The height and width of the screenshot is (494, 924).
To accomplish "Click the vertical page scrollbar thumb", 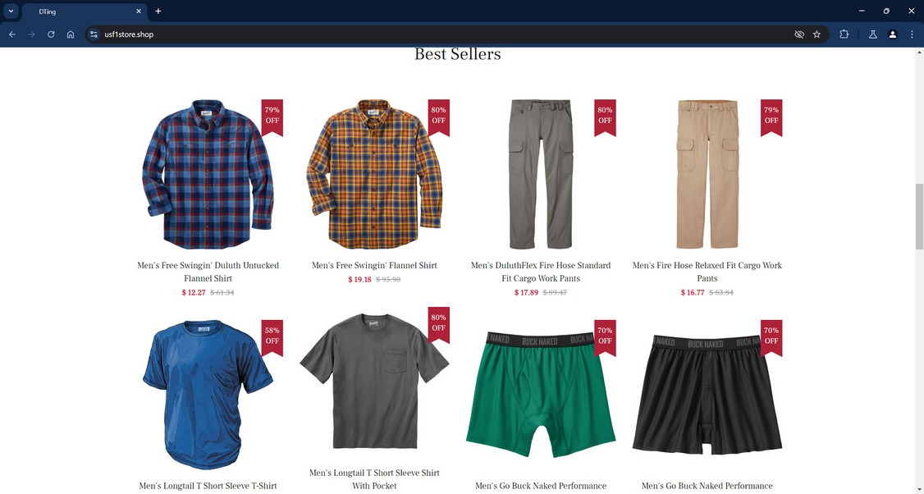I will (x=919, y=217).
